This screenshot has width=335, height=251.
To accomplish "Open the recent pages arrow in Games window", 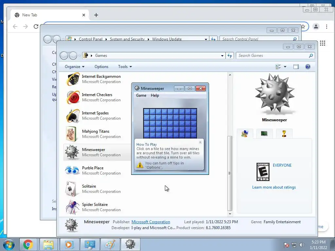I will click(x=79, y=56).
